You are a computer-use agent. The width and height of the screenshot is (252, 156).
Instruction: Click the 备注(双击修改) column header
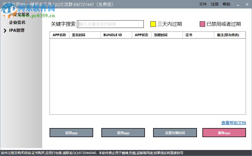click(x=230, y=35)
